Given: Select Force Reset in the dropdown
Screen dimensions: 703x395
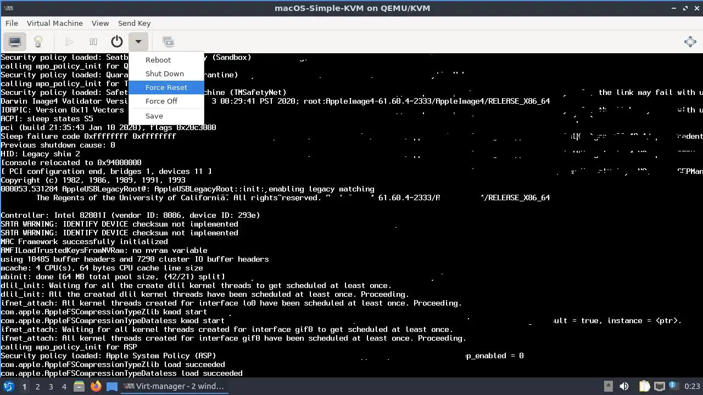Looking at the screenshot, I should [166, 87].
